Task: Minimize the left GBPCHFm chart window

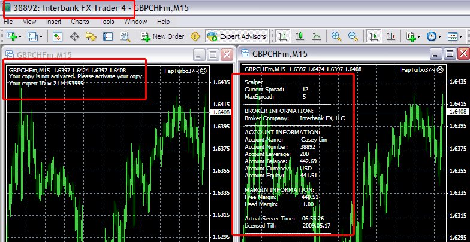Action: 198,55
